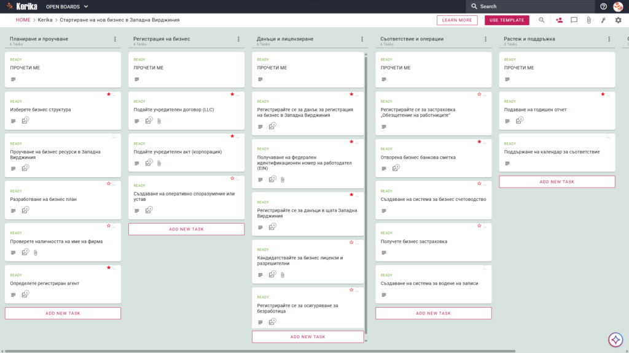Click checklist icon on Определете регистриран агент card
This screenshot has height=353, width=629.
coord(25,294)
